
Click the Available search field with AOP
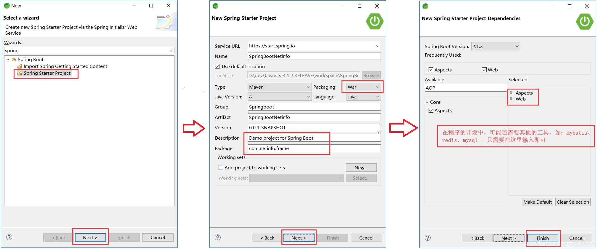[x=466, y=88]
